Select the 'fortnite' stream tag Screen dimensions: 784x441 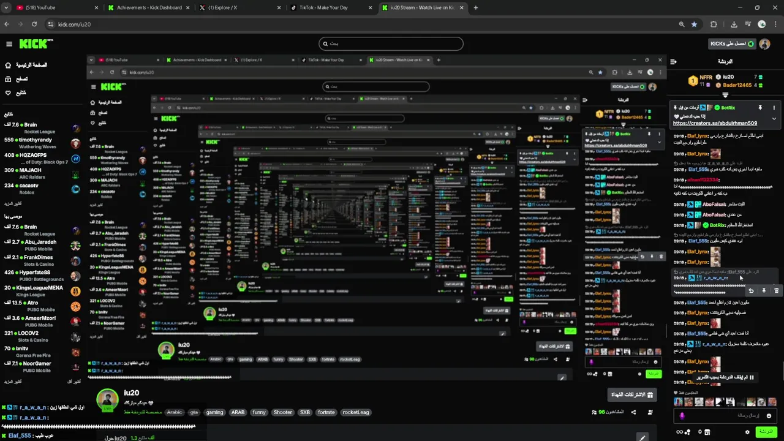coord(326,412)
